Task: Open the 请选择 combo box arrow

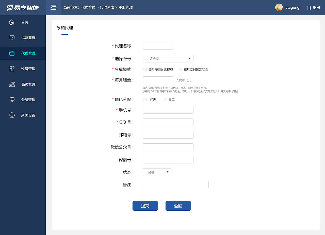Action: click(x=189, y=59)
